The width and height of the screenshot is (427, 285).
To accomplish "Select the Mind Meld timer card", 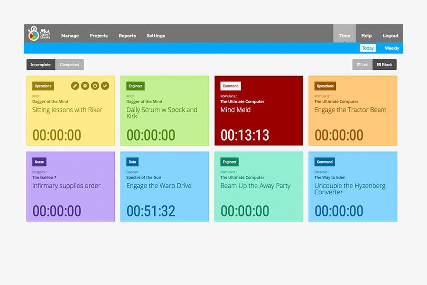I will (x=259, y=111).
